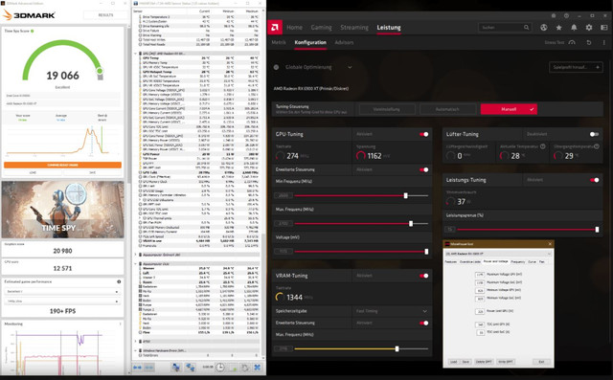
Task: Click HWiNFO network computers icon
Action: click(x=175, y=368)
